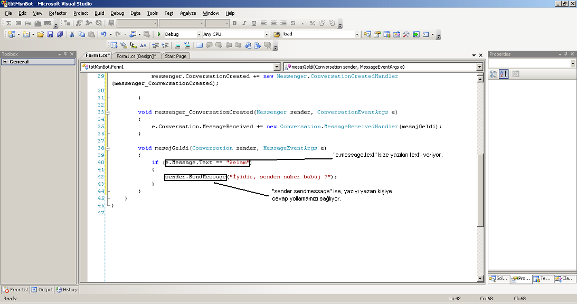Open the Output panel tab
This screenshot has height=304, width=577.
[x=42, y=290]
